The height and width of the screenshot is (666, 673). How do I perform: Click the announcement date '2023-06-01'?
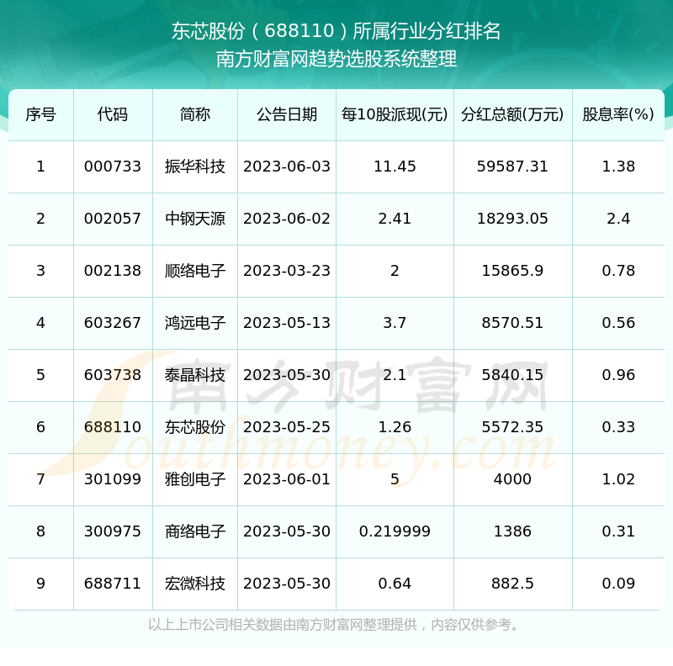pyautogui.click(x=287, y=479)
